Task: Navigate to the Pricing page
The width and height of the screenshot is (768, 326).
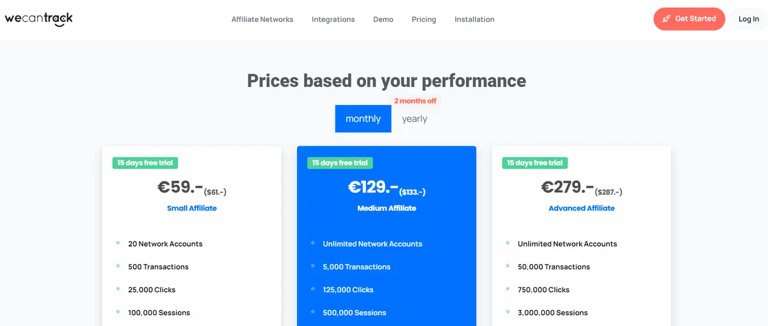Action: pyautogui.click(x=424, y=19)
